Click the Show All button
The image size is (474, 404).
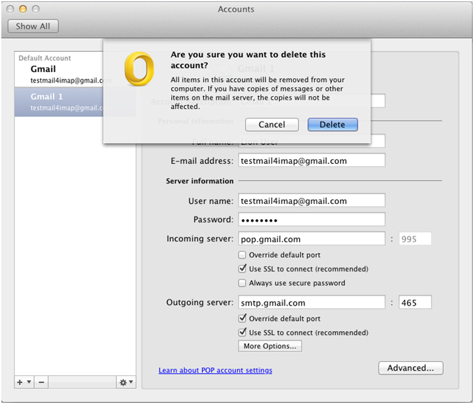[33, 26]
